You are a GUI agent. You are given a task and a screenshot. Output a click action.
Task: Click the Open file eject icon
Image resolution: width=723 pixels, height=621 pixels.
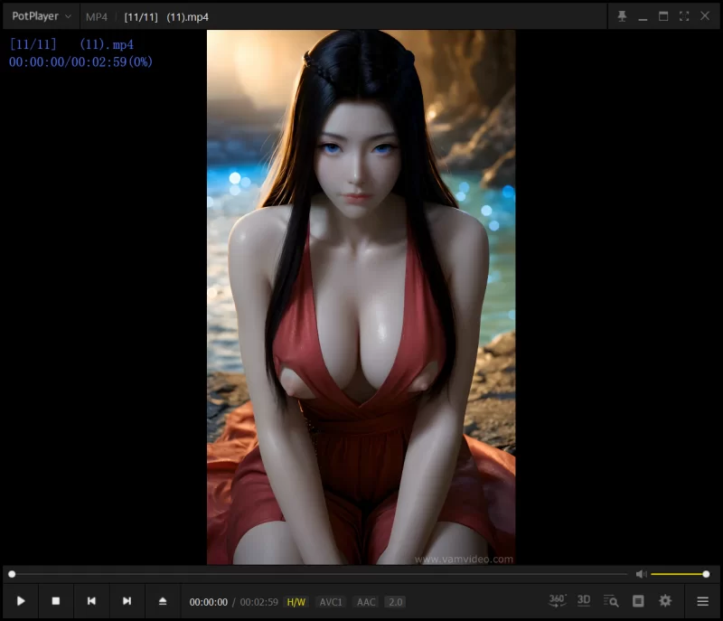point(163,601)
